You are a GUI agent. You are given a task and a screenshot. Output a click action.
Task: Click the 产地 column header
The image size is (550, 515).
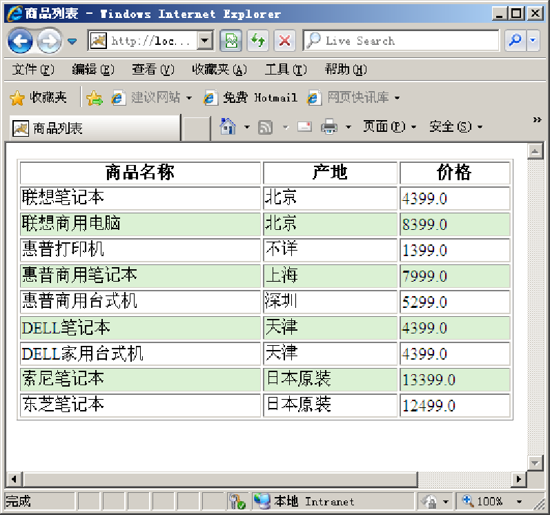[x=330, y=173]
